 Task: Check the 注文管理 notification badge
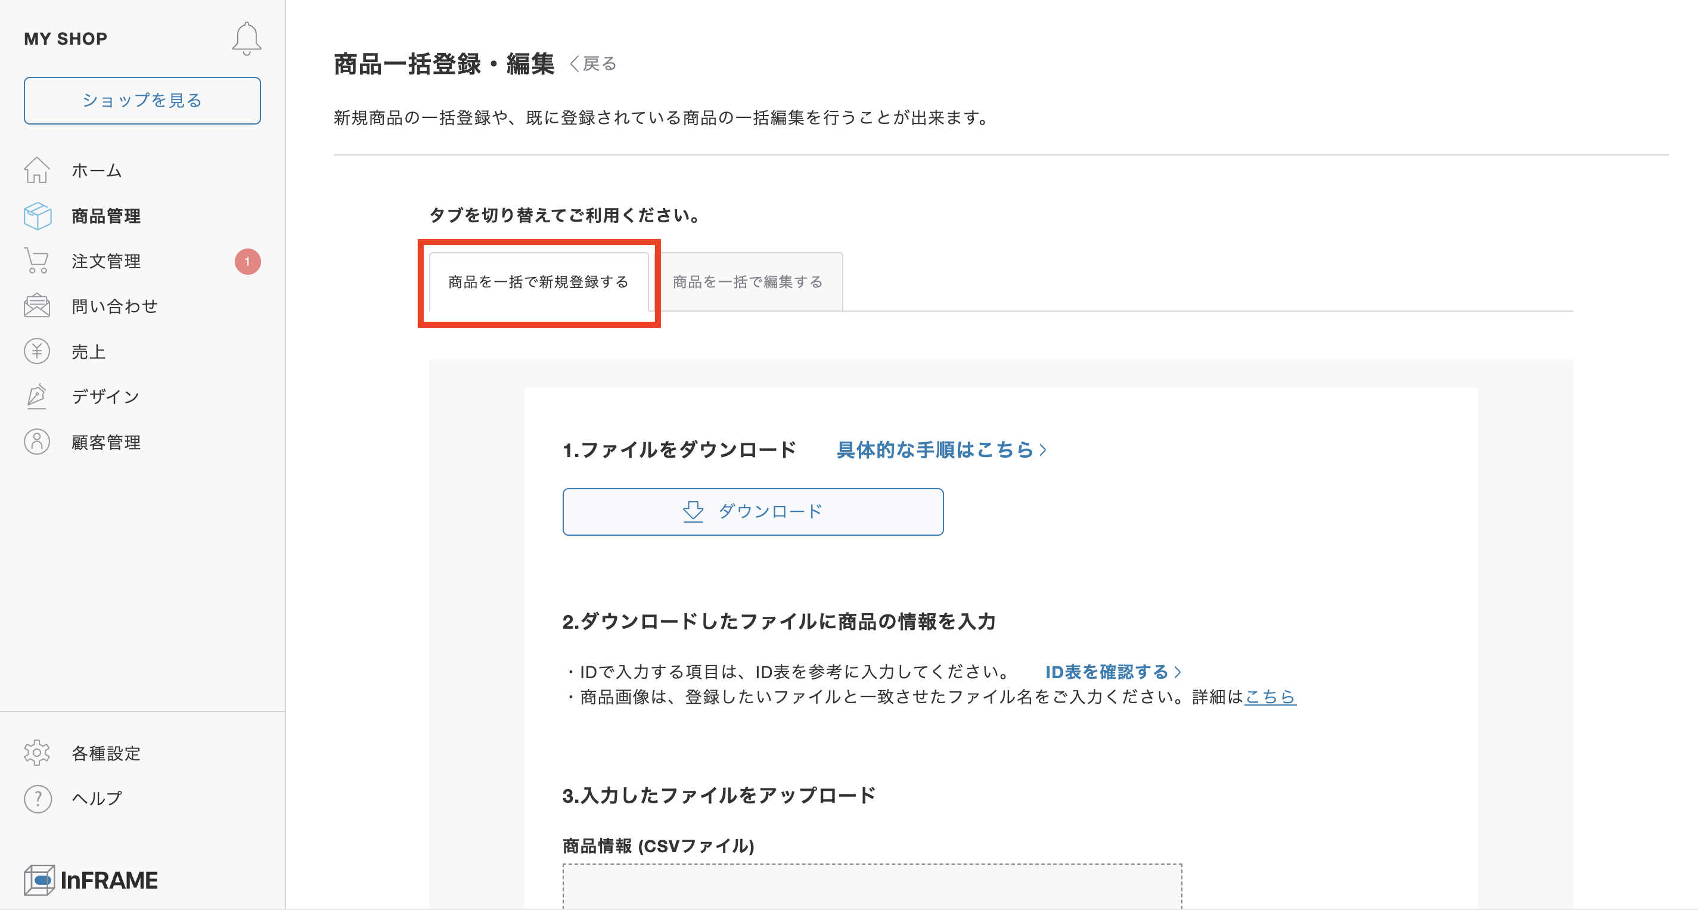(x=246, y=260)
